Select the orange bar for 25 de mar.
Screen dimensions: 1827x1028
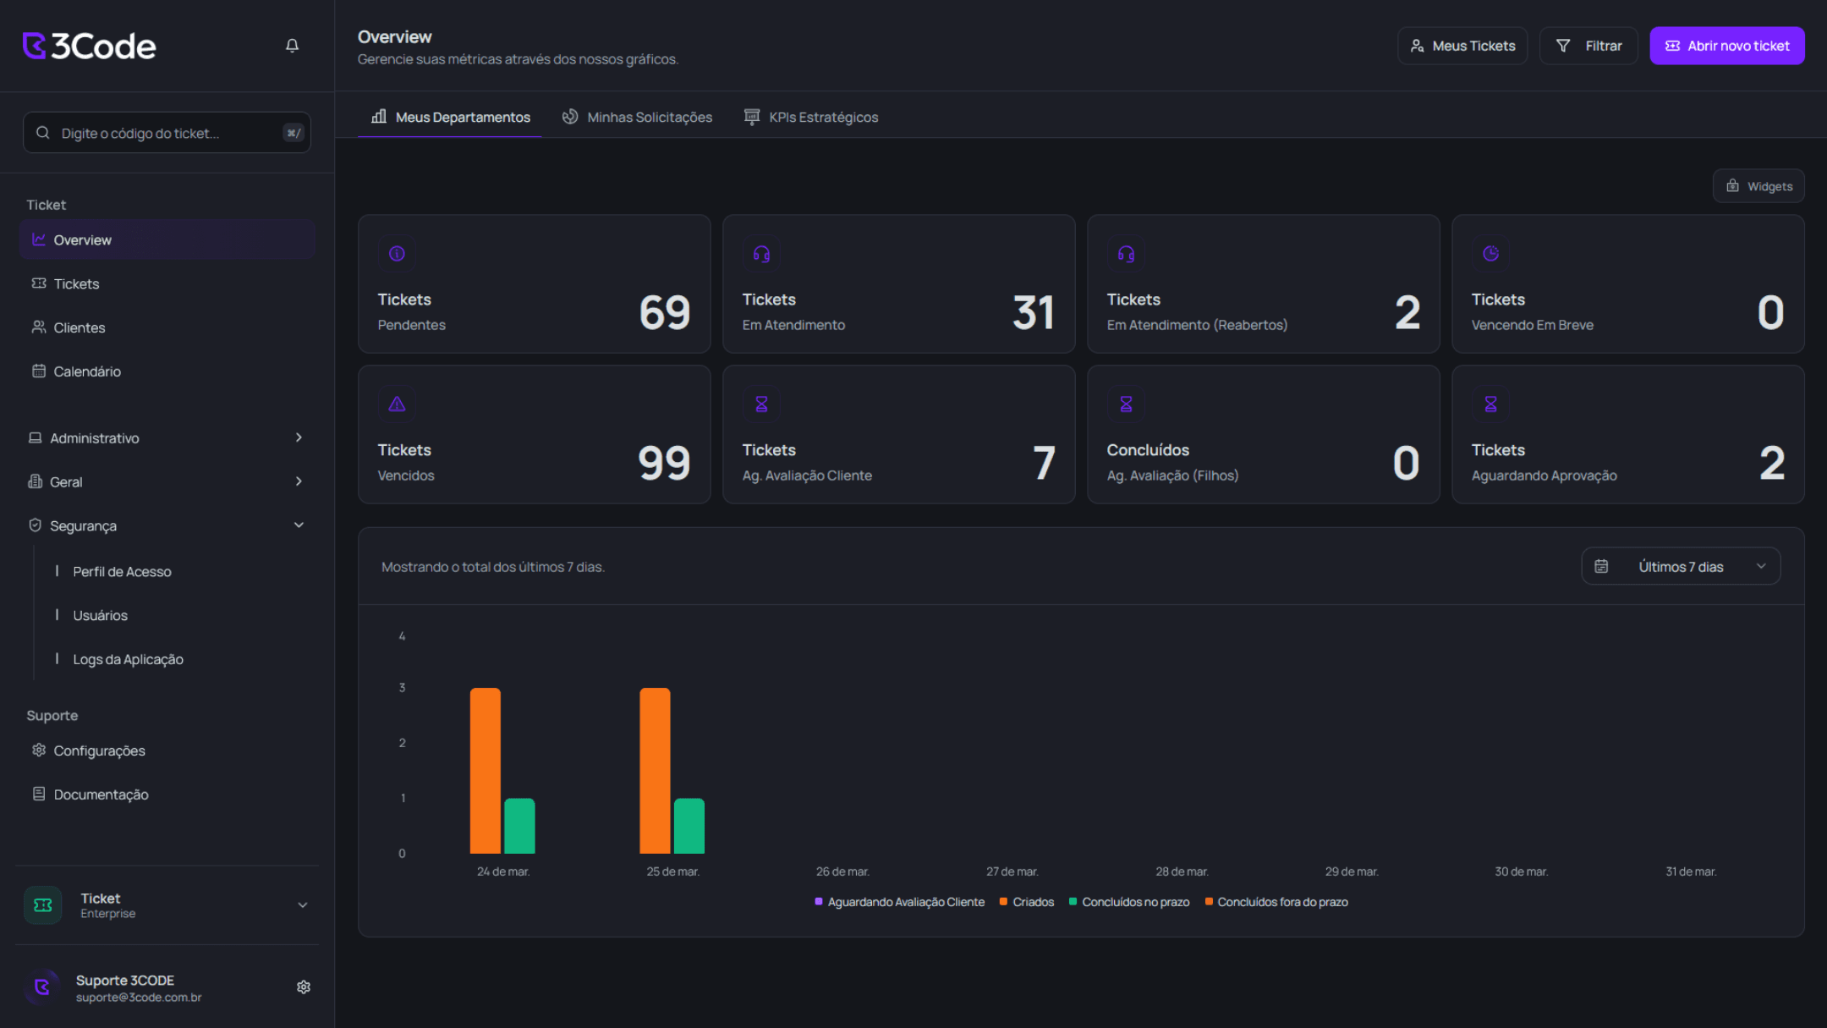pyautogui.click(x=655, y=770)
